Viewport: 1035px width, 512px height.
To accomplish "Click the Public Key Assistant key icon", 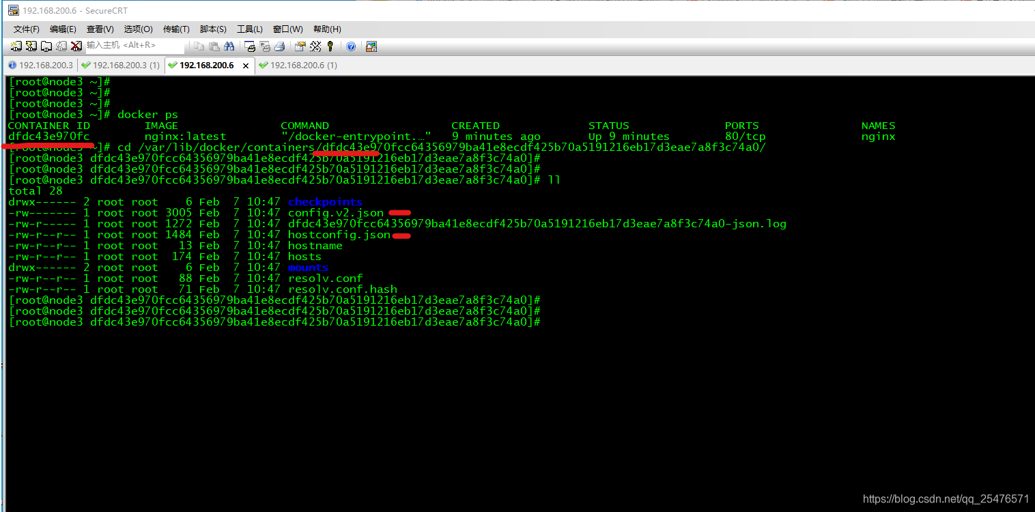I will [x=330, y=46].
